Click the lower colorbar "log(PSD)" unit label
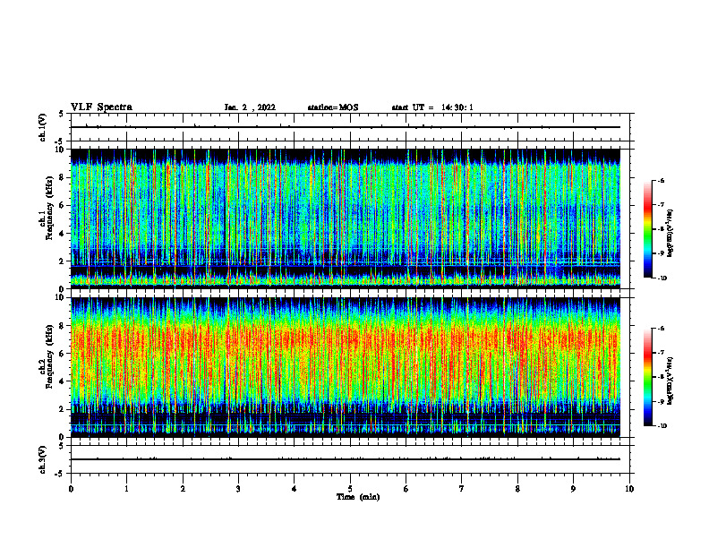Viewport: 709px width, 548px height. (x=671, y=381)
